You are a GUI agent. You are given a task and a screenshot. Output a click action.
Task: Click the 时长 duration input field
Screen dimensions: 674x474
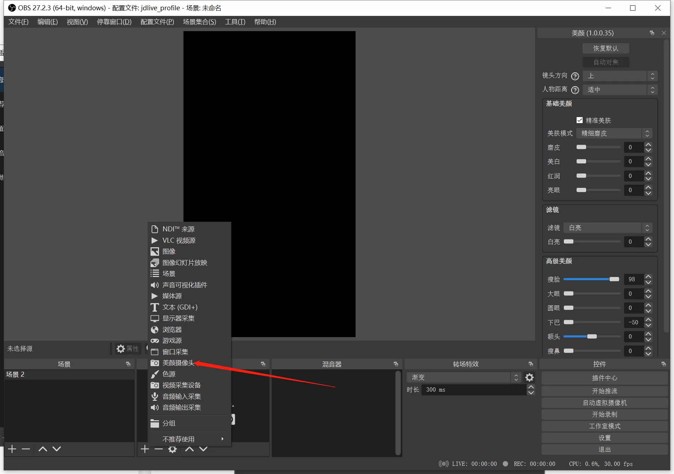474,389
